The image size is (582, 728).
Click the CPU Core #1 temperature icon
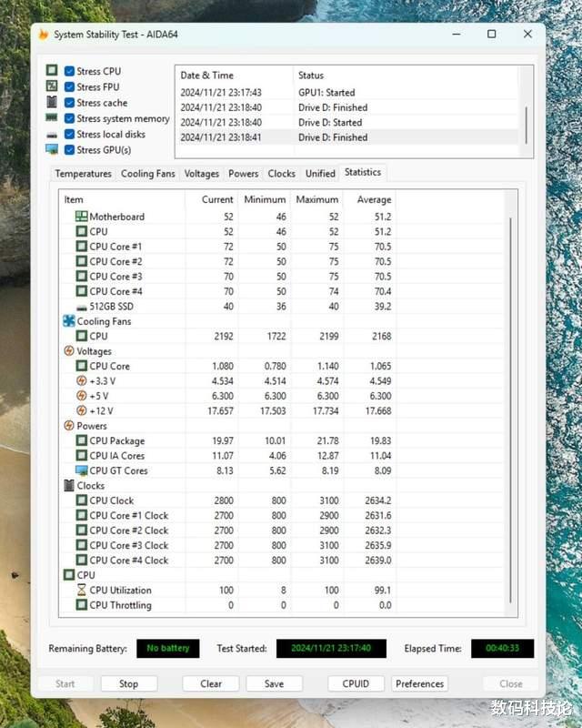click(x=82, y=247)
